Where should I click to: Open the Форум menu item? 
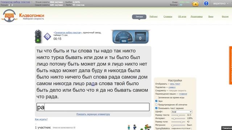pos(225,17)
